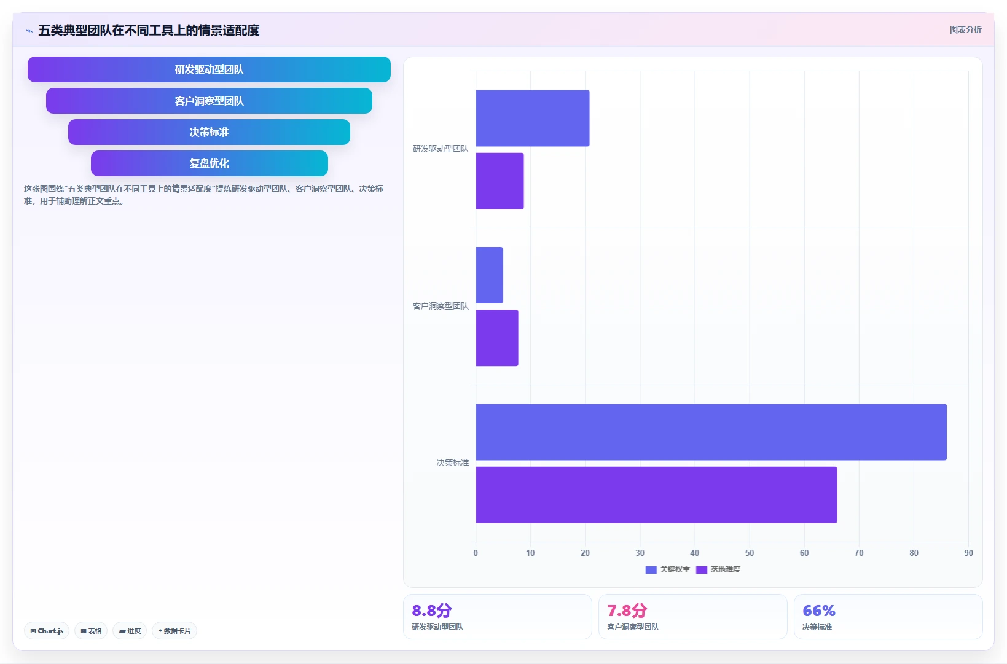Select the 决策标准 funnel bar

(209, 132)
